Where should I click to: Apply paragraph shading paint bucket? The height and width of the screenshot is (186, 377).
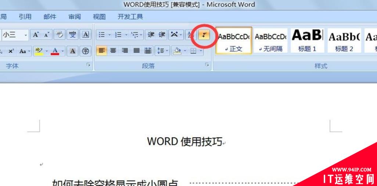177,51
